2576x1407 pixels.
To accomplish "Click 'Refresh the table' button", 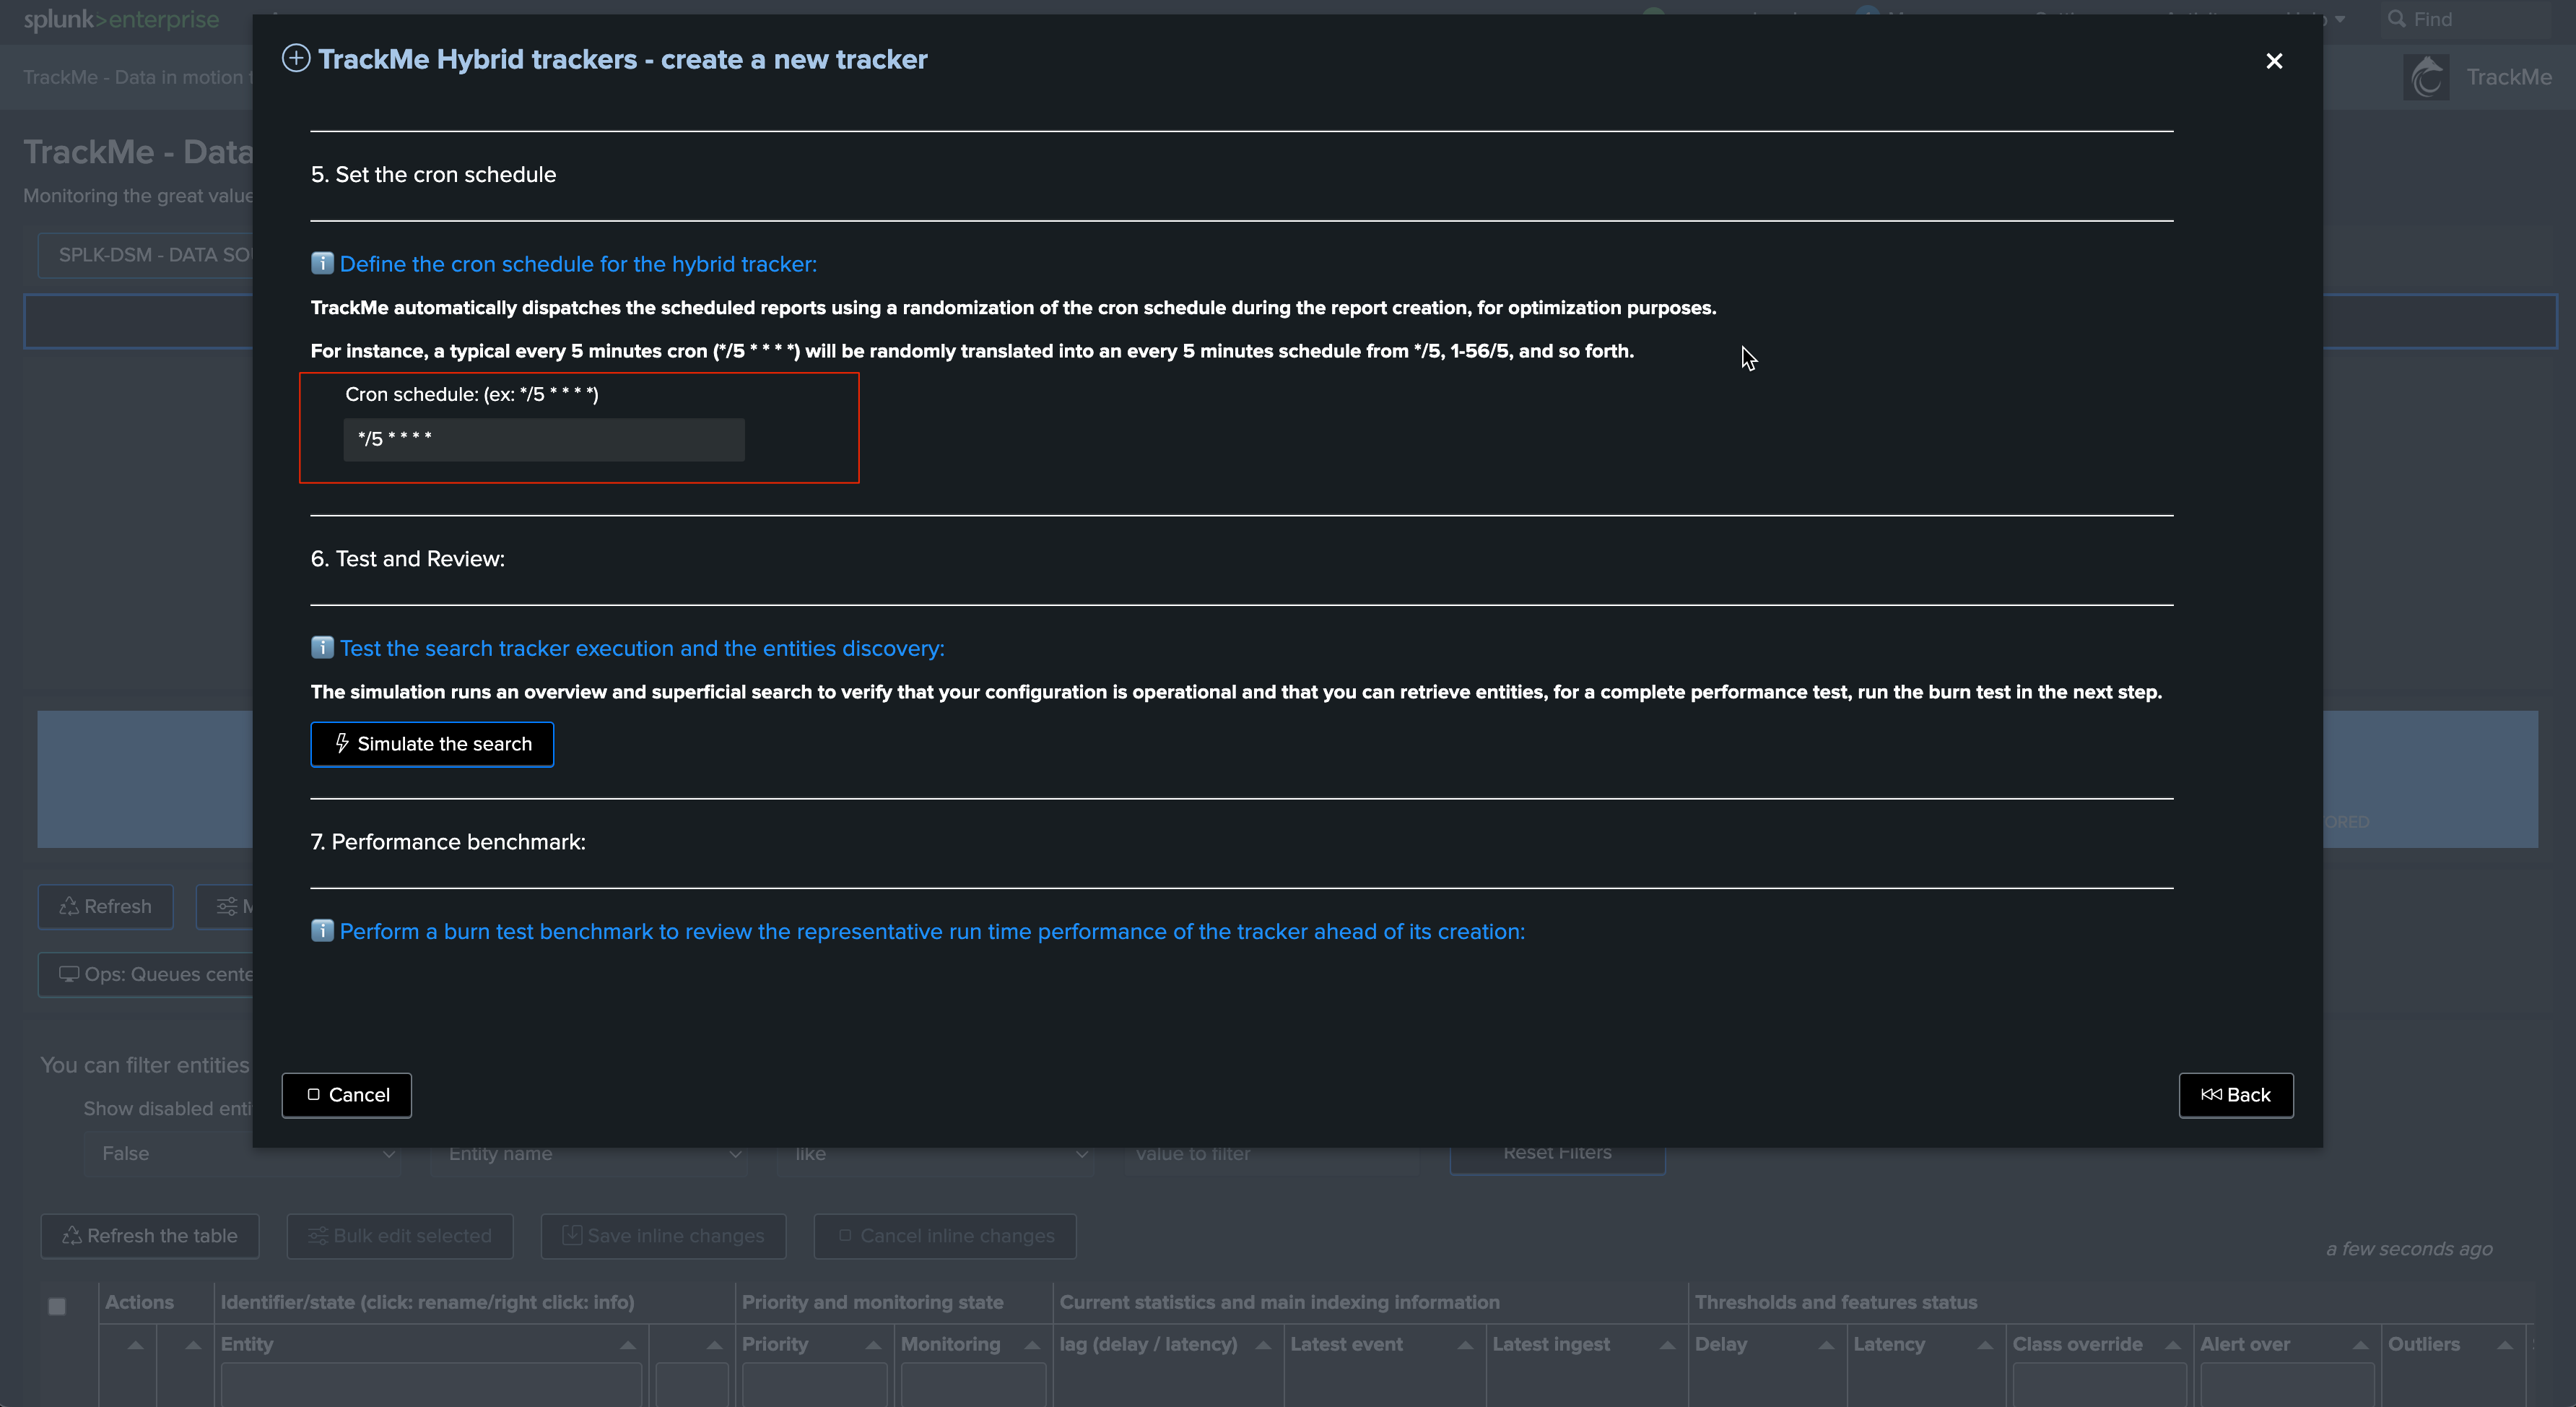I will click(150, 1236).
